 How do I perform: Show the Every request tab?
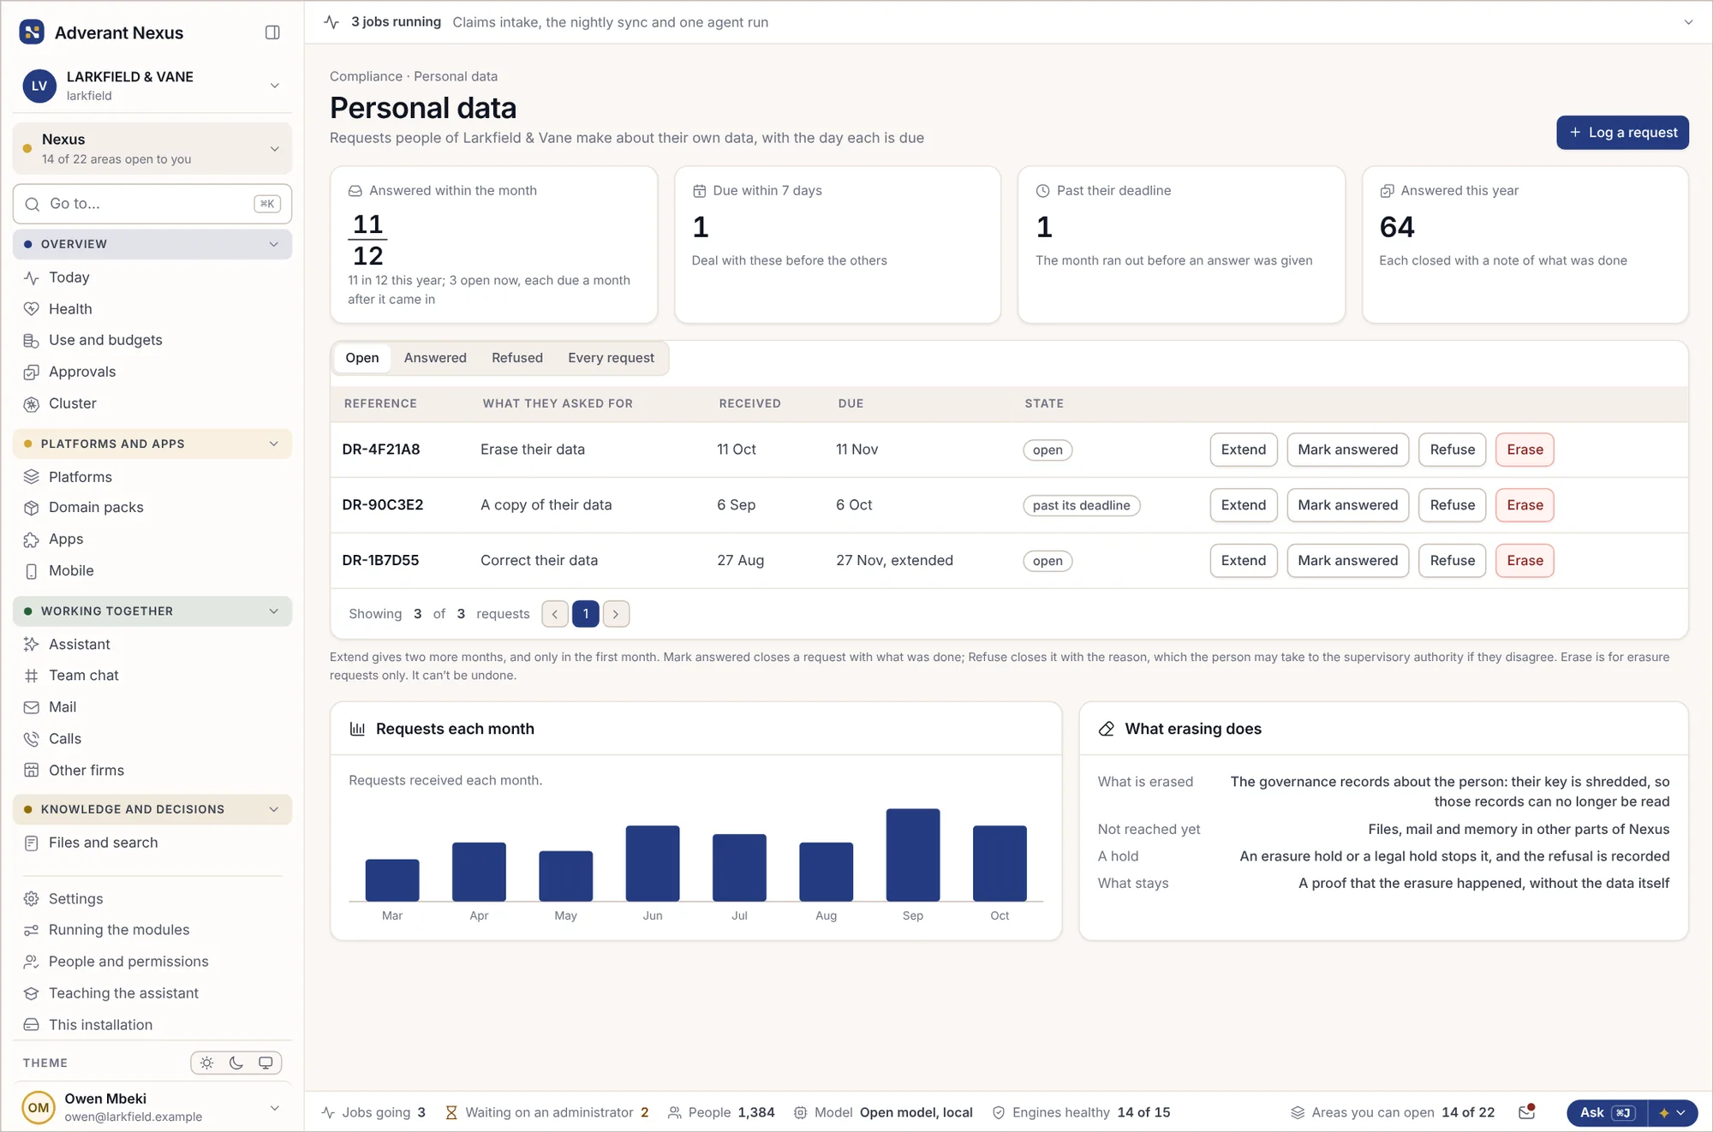(611, 358)
